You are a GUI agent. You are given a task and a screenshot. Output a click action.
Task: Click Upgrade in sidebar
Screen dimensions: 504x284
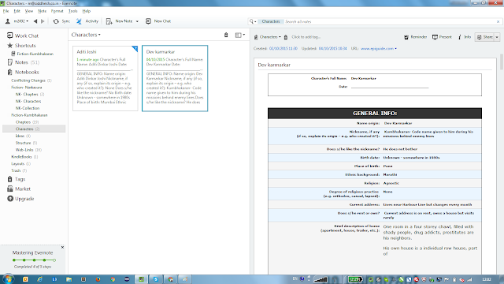[x=20, y=199]
